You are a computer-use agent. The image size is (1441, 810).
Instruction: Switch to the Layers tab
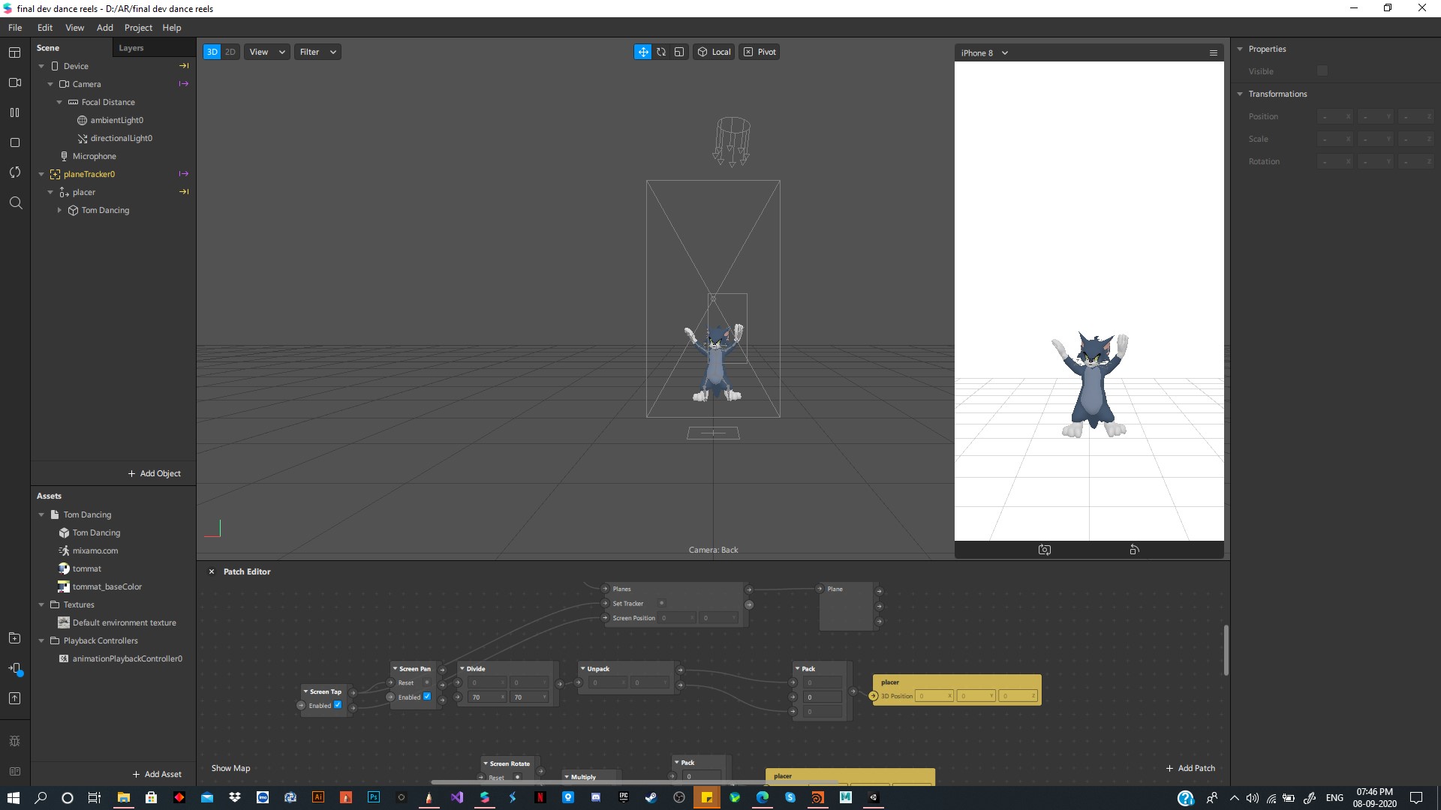[131, 48]
